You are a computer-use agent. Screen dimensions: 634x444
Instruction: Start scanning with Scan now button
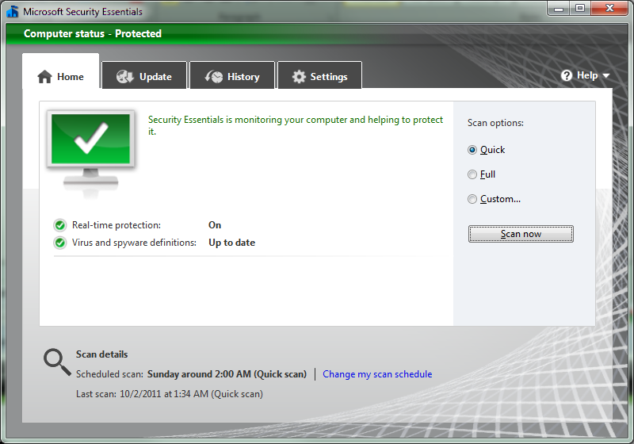(521, 234)
